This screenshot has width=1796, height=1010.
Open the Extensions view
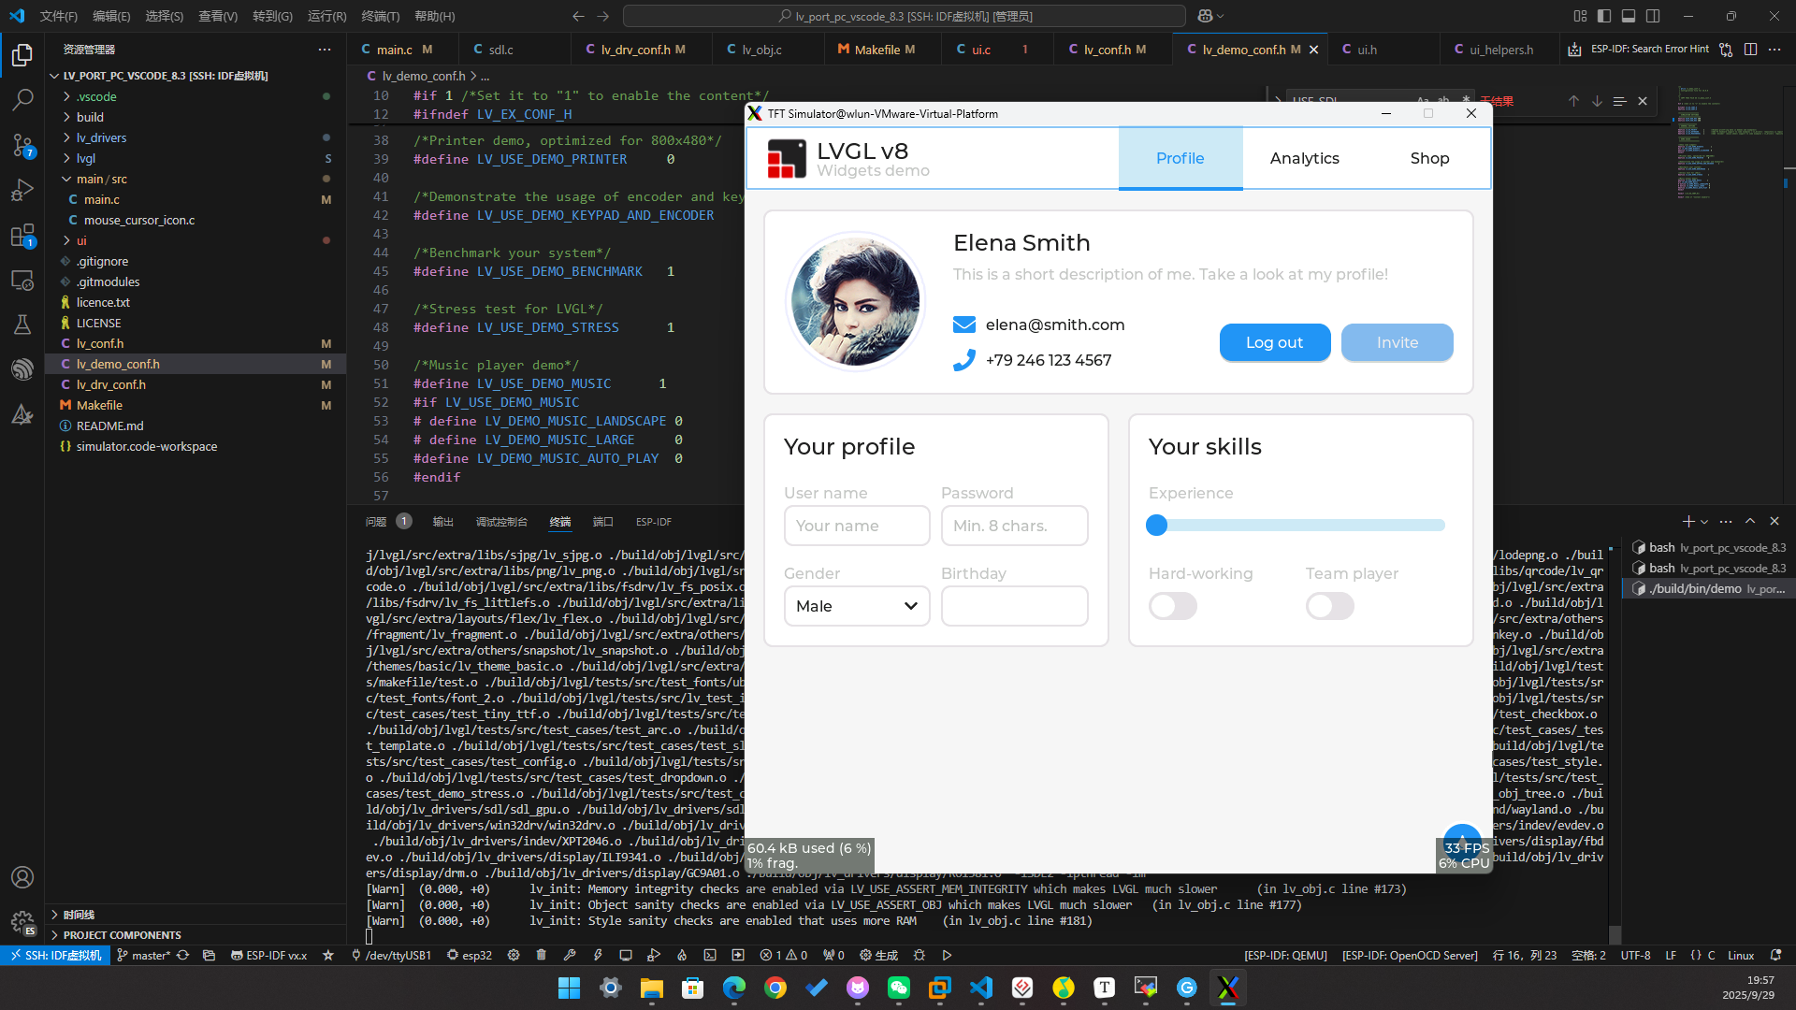(22, 235)
